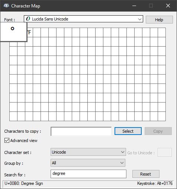
Task: Click the Search for : label
Action: click(x=15, y=175)
